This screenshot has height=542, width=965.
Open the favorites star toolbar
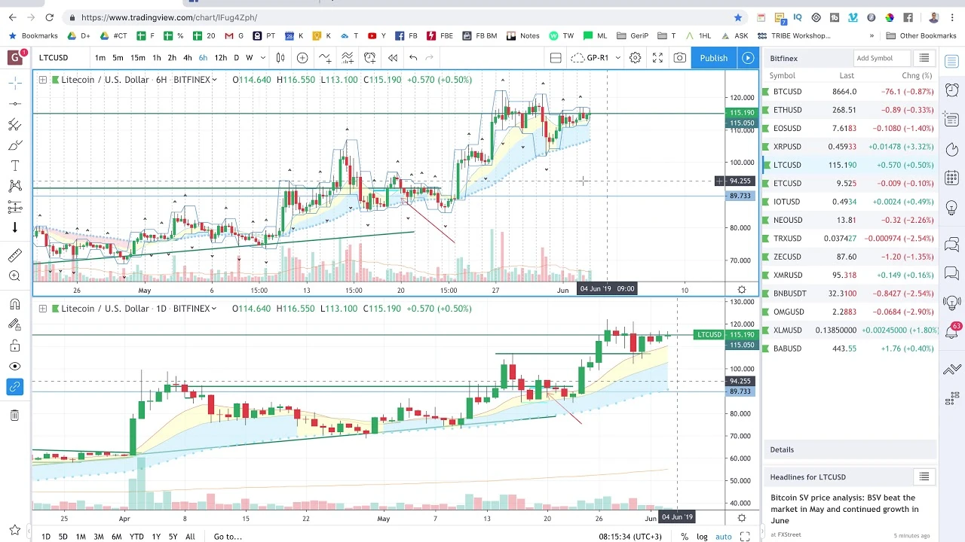click(14, 531)
